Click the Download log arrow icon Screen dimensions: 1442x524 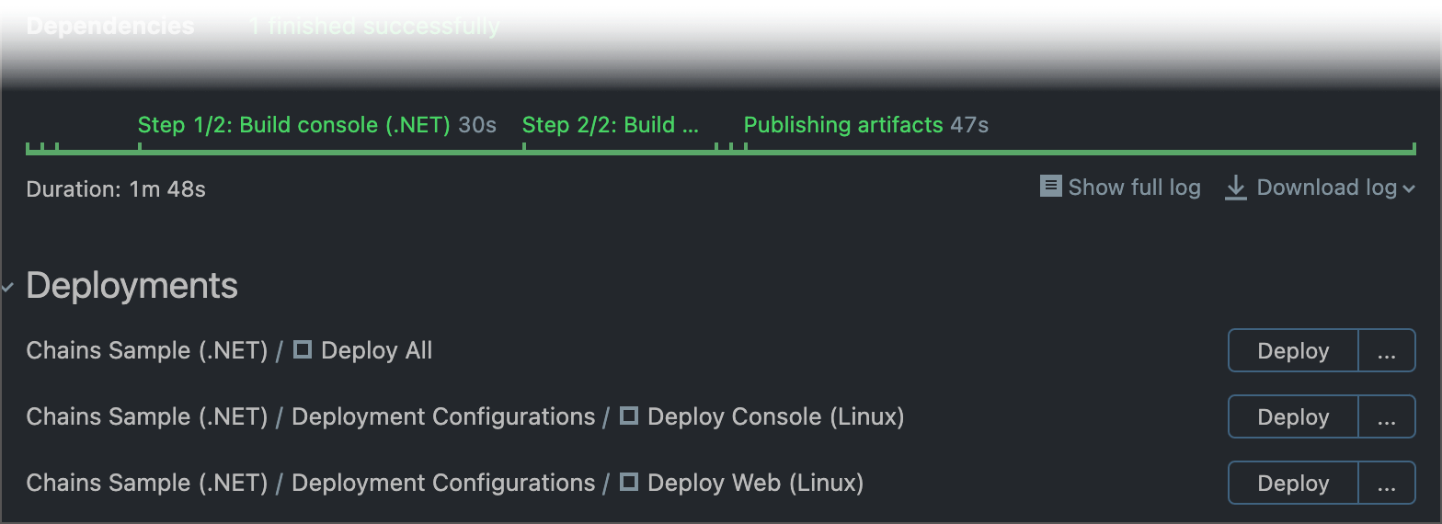[x=1236, y=188]
